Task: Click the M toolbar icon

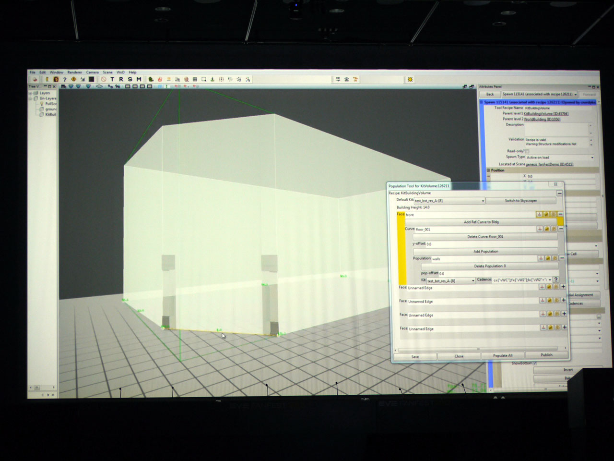Action: [139, 79]
